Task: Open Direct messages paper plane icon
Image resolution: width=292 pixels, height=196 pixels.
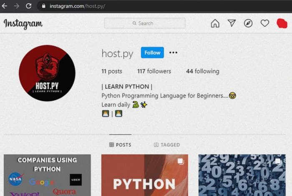Action: coord(232,23)
